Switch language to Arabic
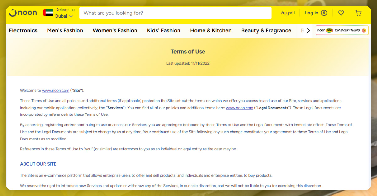377x196 pixels. pyautogui.click(x=288, y=13)
